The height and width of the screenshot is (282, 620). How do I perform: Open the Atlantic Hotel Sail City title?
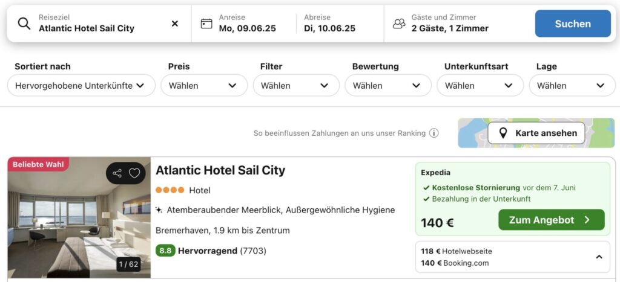[220, 170]
